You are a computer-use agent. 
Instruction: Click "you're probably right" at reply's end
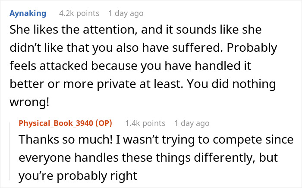78,176
